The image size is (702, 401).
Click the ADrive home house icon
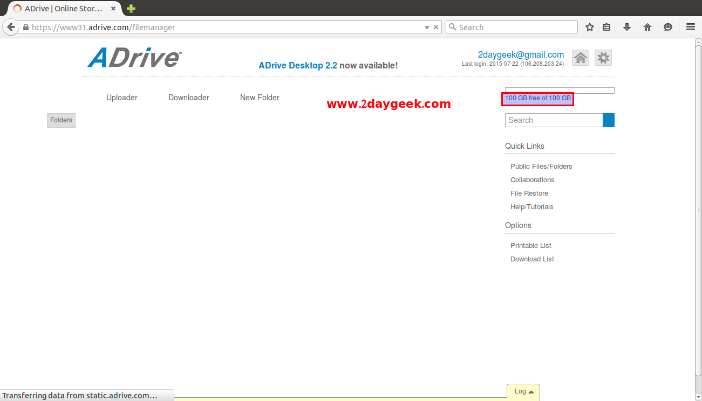(581, 58)
